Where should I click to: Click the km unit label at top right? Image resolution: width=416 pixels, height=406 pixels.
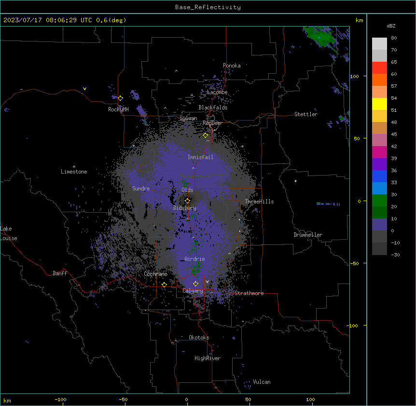(359, 20)
